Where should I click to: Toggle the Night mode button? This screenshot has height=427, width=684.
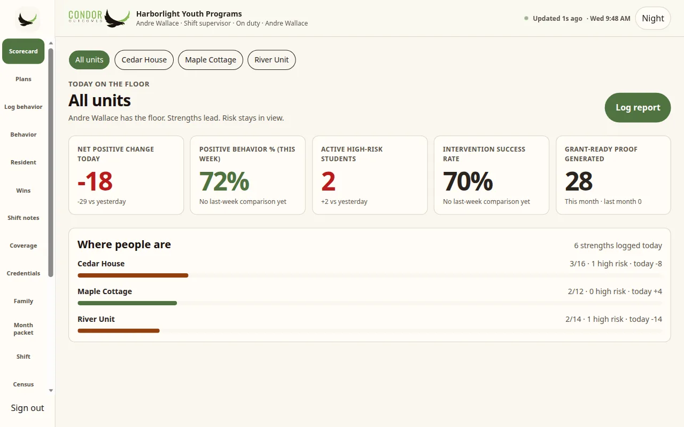coord(653,18)
